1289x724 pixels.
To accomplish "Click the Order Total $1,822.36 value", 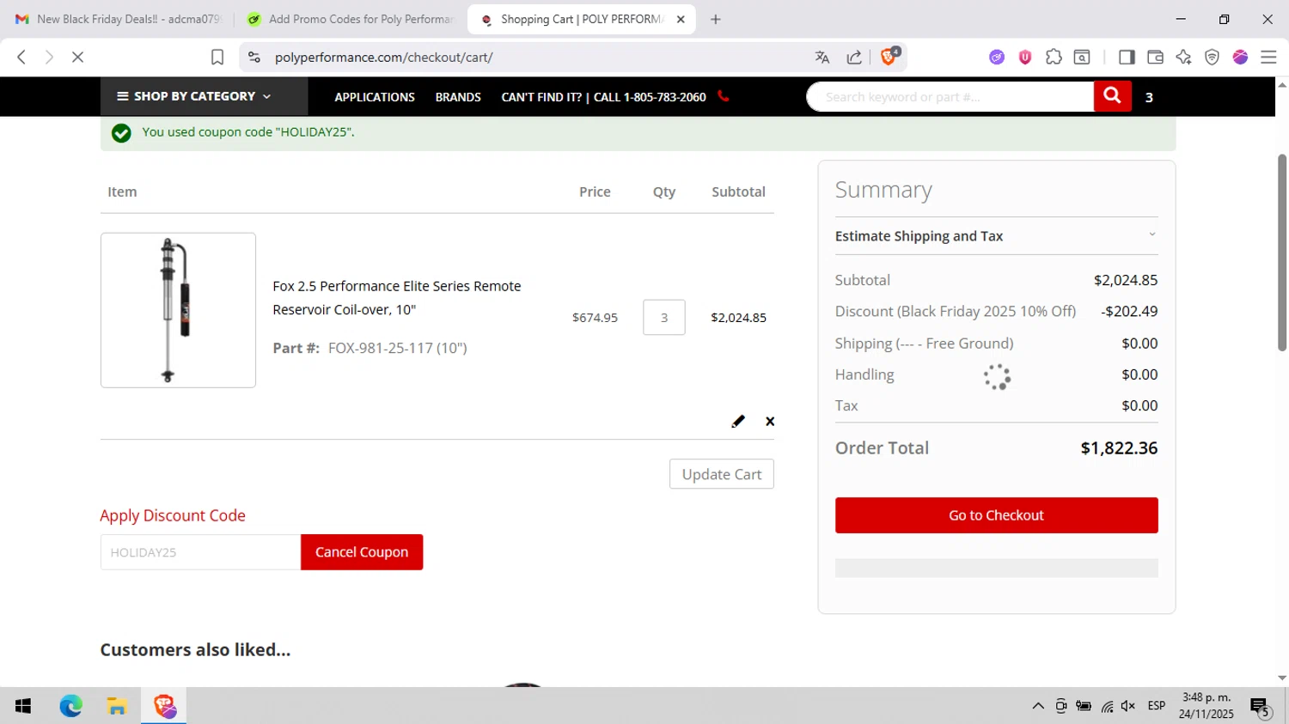I will point(1119,447).
